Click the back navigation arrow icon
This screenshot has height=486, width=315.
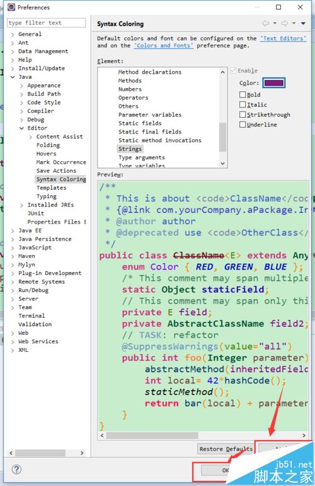coord(266,23)
